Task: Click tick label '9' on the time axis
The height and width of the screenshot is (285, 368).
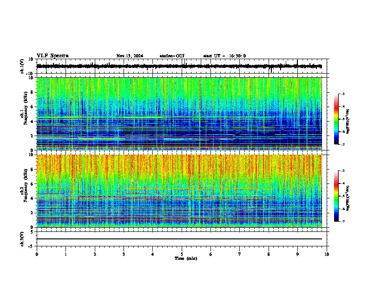Action: click(297, 254)
